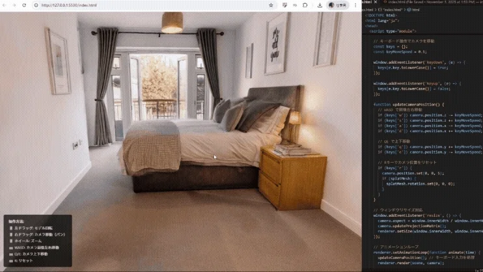Click the code line "const keys = {};"
Screen dimensions: 483x272
(x=391, y=46)
